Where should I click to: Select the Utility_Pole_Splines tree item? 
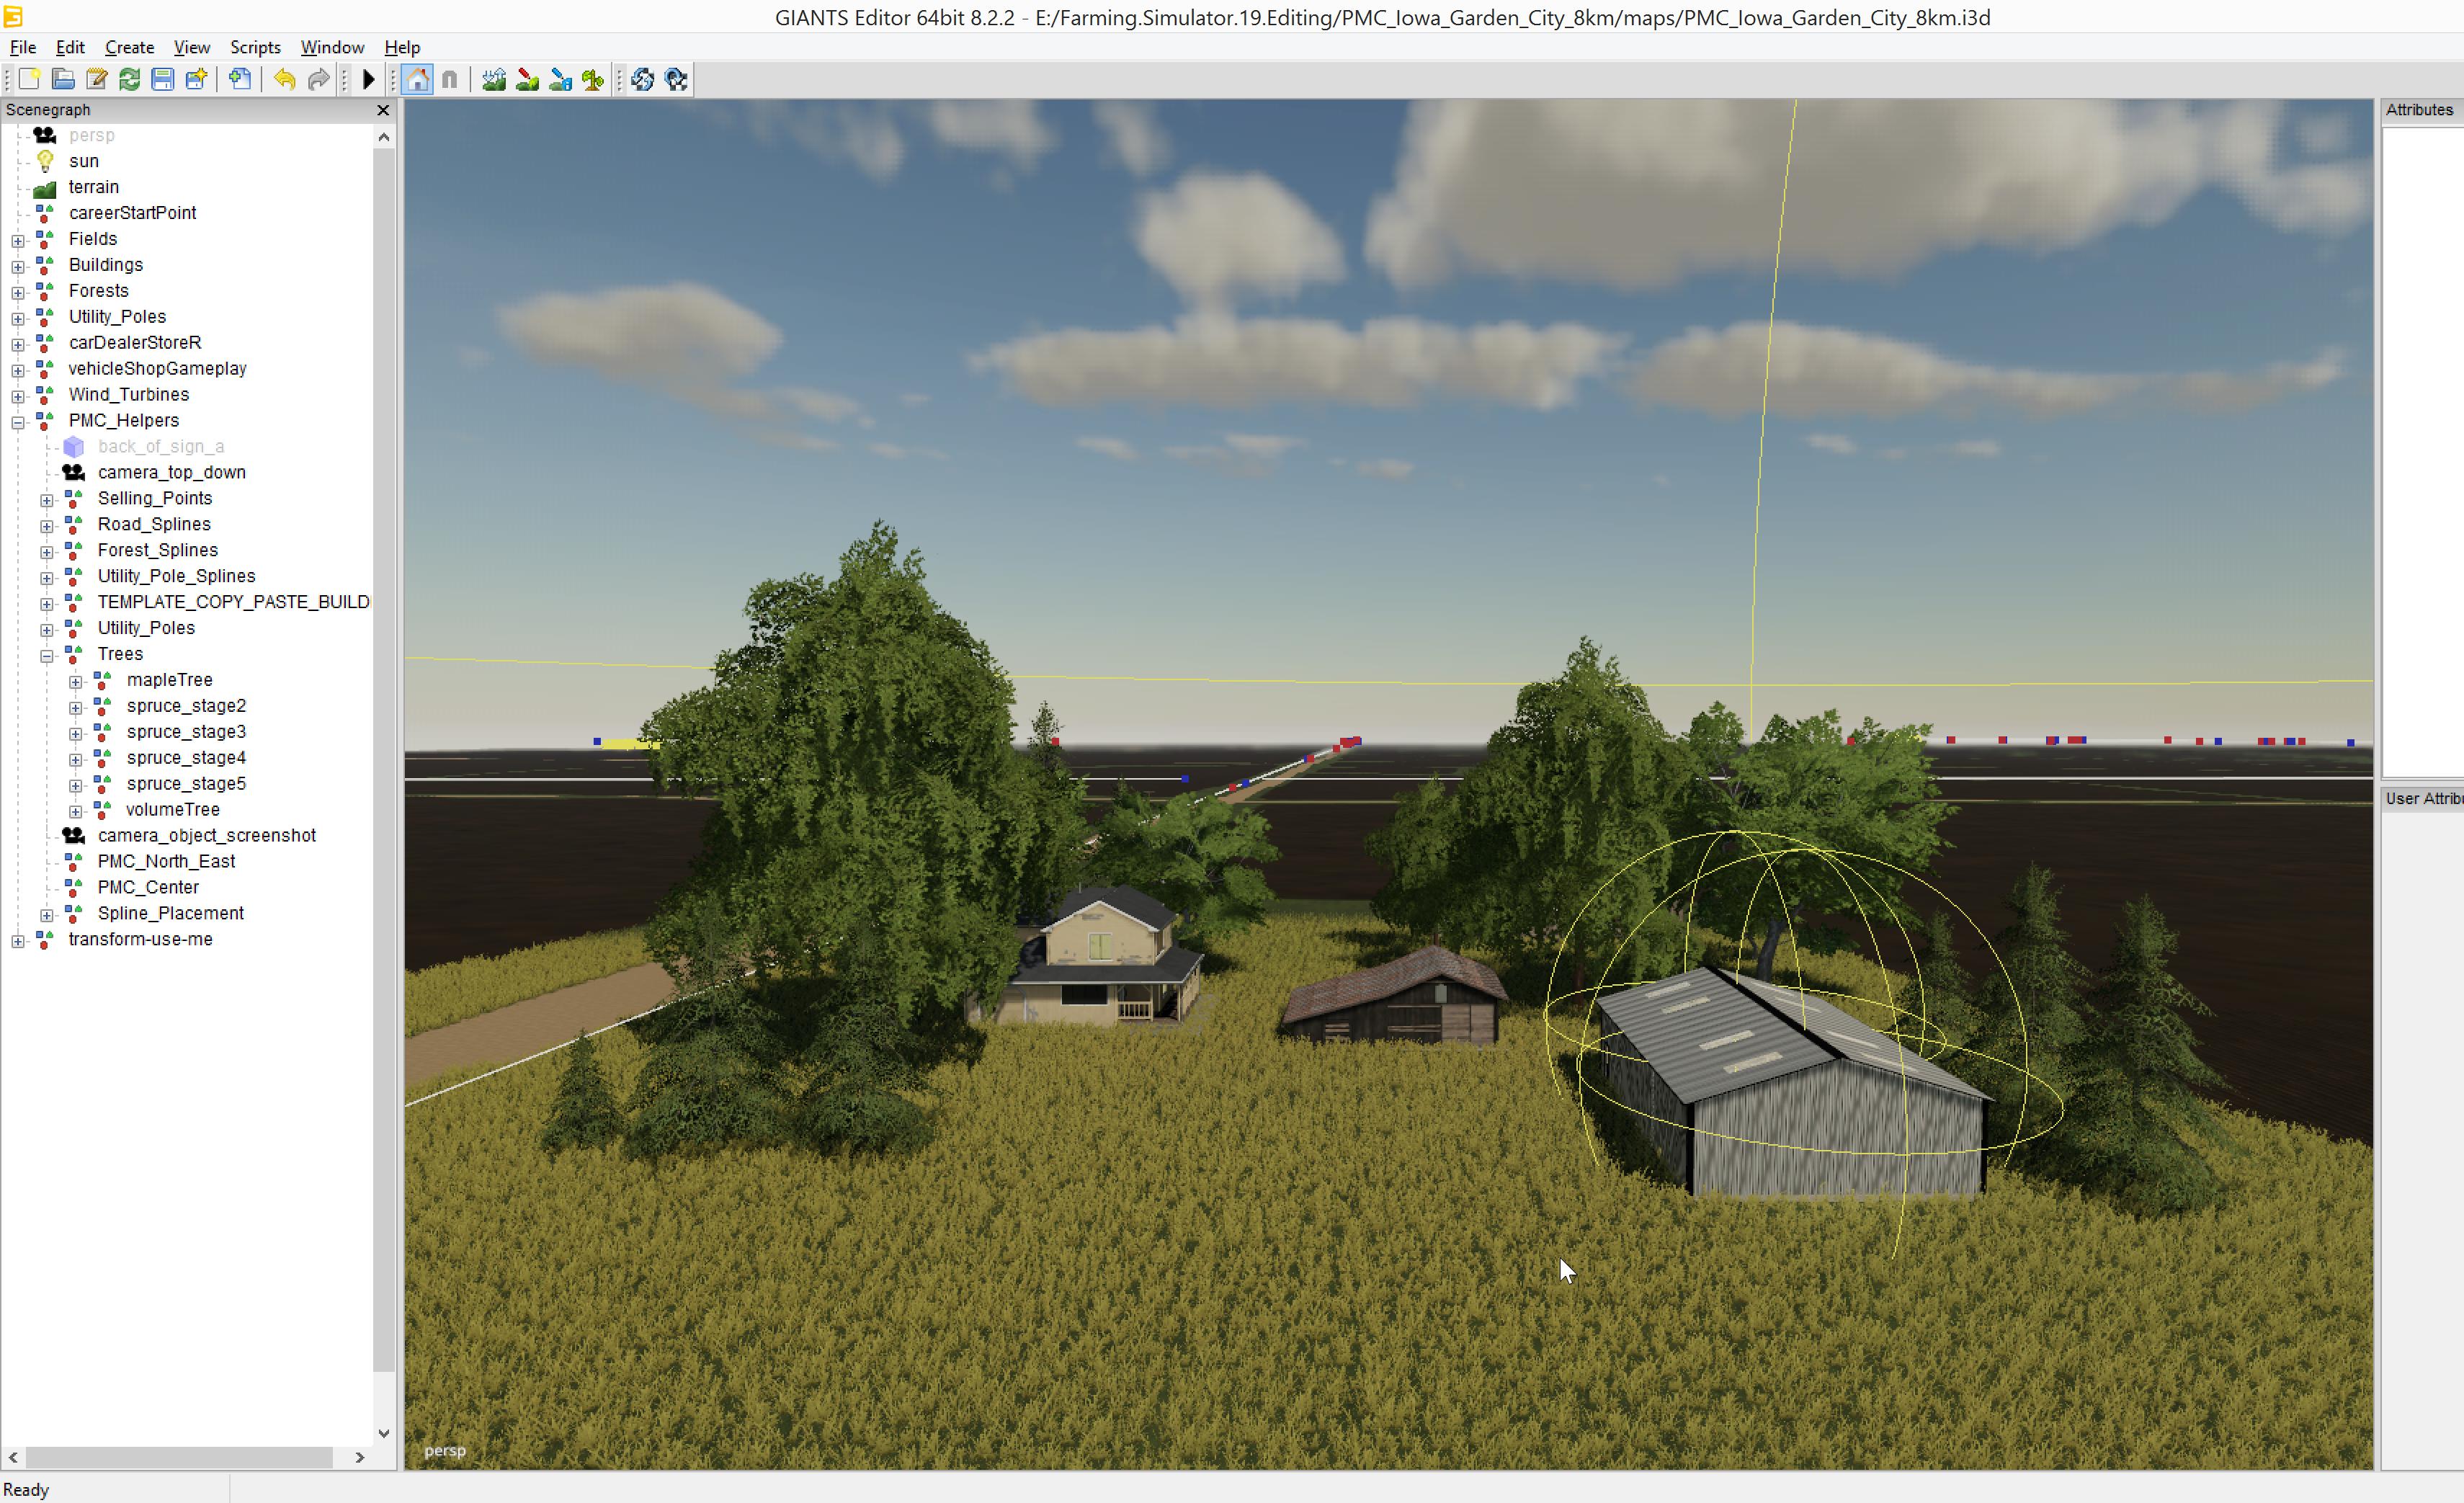point(177,576)
